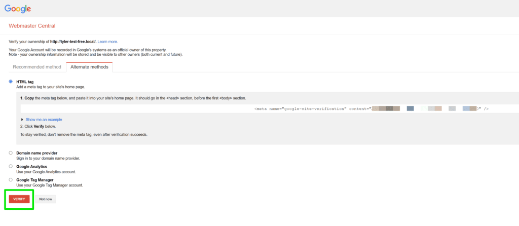Click 'Sign in to your domain name provider' text
The height and width of the screenshot is (226, 519).
click(48, 158)
